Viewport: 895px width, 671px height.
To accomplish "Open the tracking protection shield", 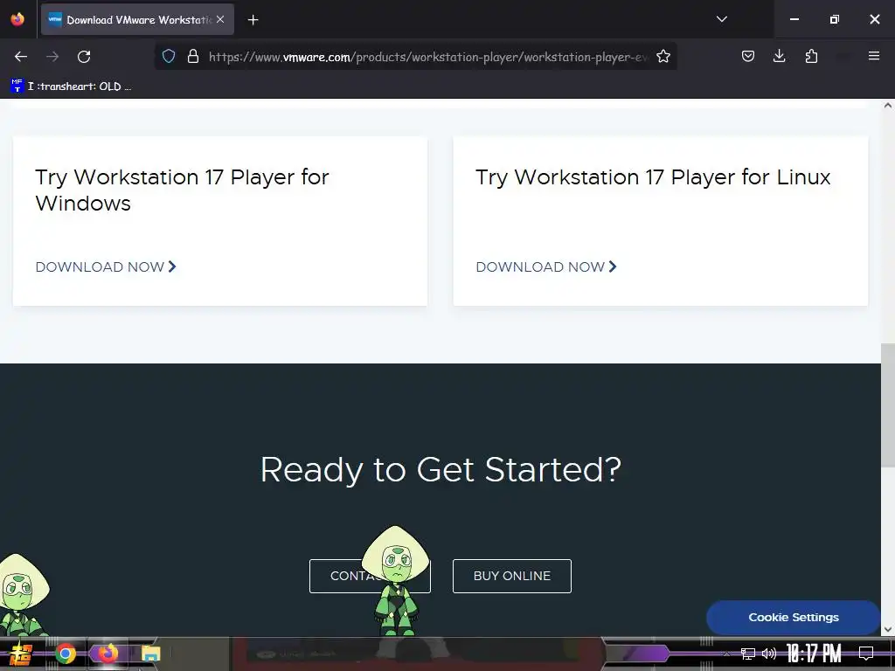I will (x=169, y=56).
